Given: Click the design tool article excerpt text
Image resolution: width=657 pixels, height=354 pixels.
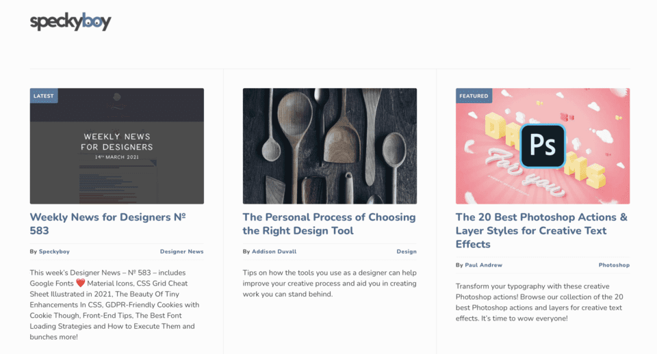Looking at the screenshot, I should coord(328,283).
